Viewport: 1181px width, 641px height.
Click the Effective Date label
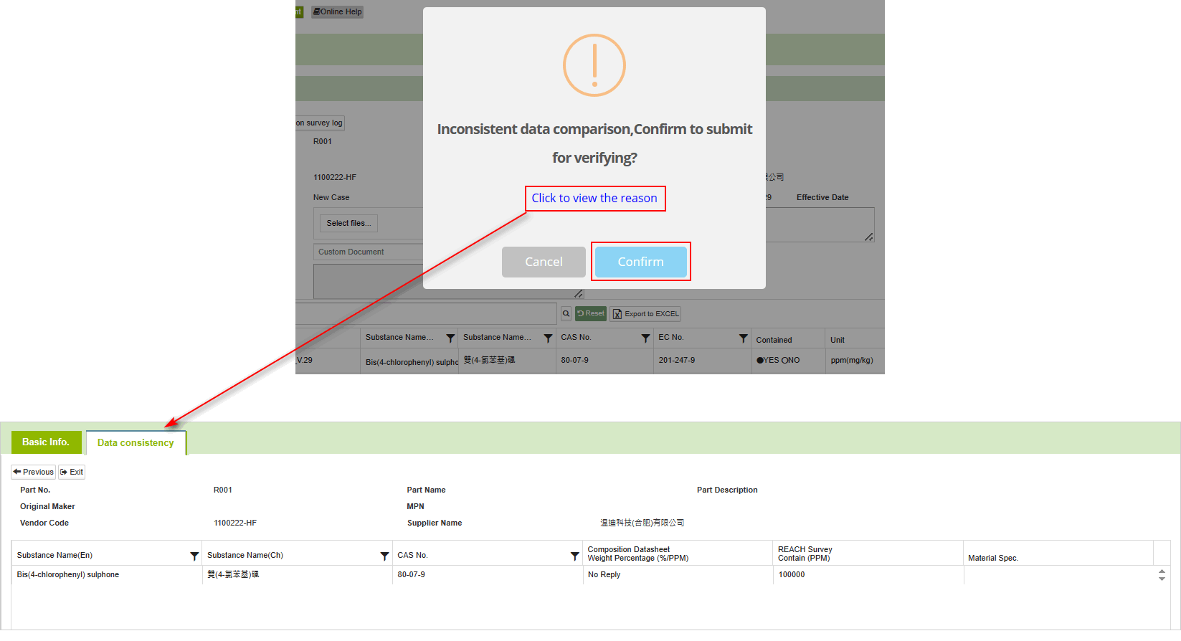coord(822,197)
